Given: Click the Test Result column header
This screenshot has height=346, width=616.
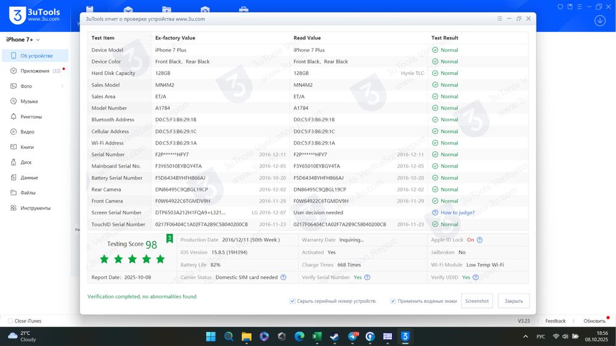Looking at the screenshot, I should 445,38.
